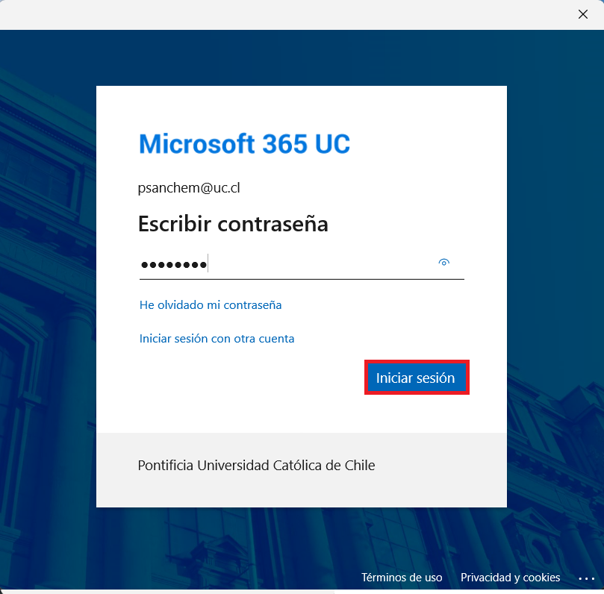Image resolution: width=604 pixels, height=594 pixels.
Task: Open Privacidad y cookies link
Action: click(x=510, y=577)
